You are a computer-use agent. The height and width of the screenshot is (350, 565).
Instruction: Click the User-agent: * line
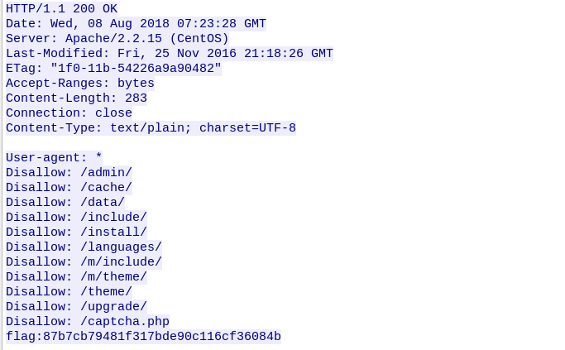coord(54,158)
